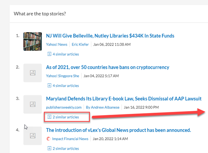Viewport: 208px width, 153px height.
Task: Click placeholder image icon for Maryland story
Action: point(32,104)
